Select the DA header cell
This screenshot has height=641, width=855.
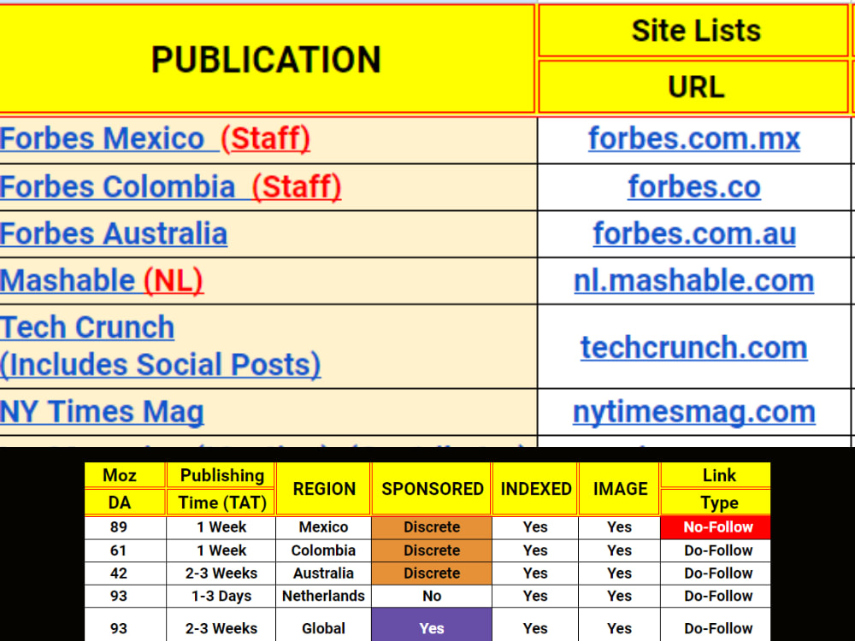click(x=125, y=502)
